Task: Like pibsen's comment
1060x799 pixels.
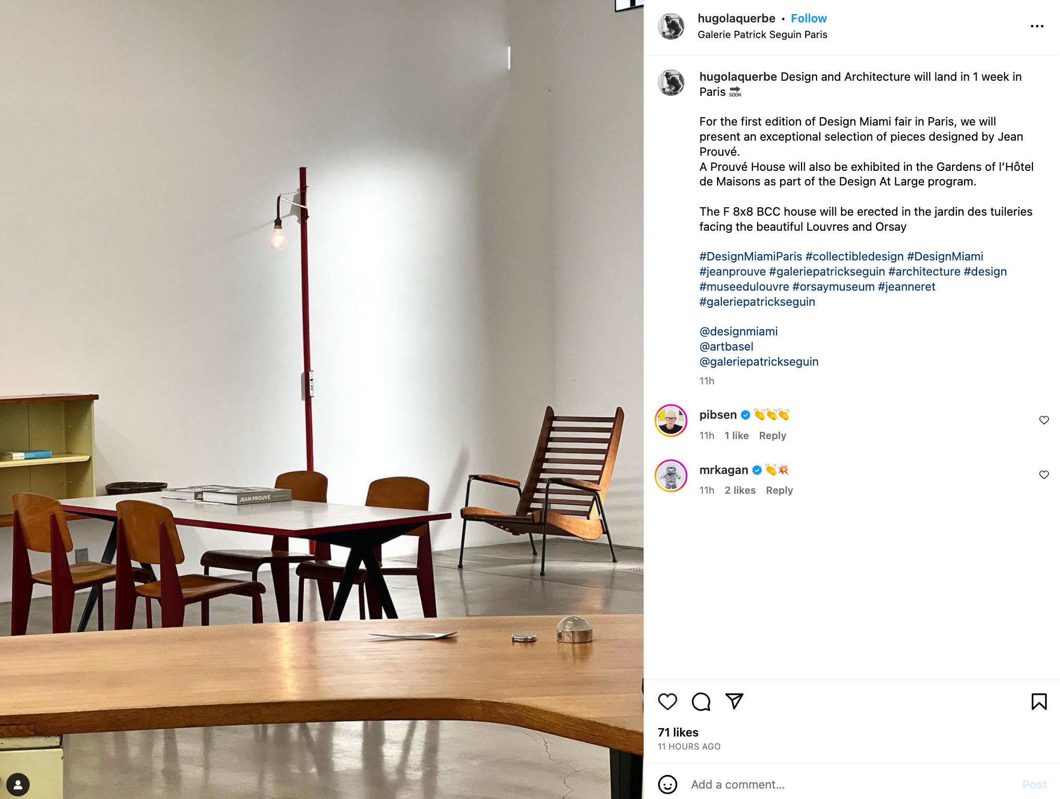Action: point(1044,420)
